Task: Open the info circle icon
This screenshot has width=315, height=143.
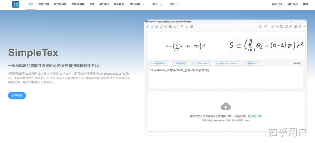Action: pos(286,26)
